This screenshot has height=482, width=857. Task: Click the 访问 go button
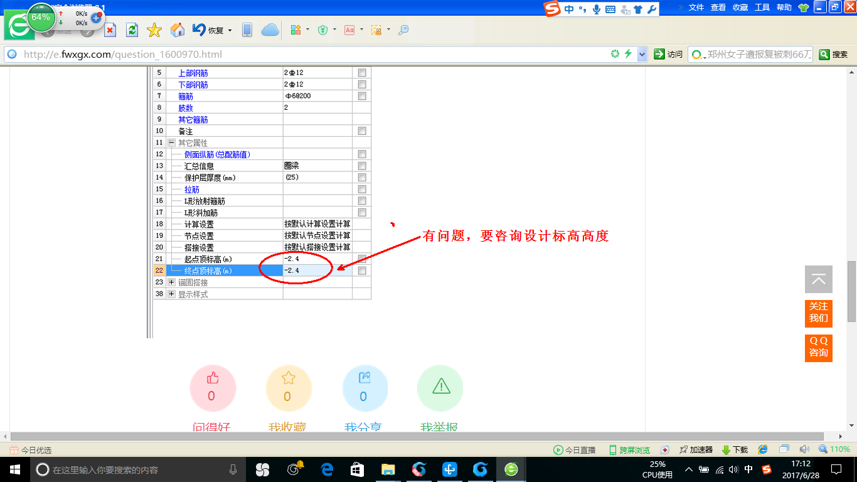(x=668, y=55)
